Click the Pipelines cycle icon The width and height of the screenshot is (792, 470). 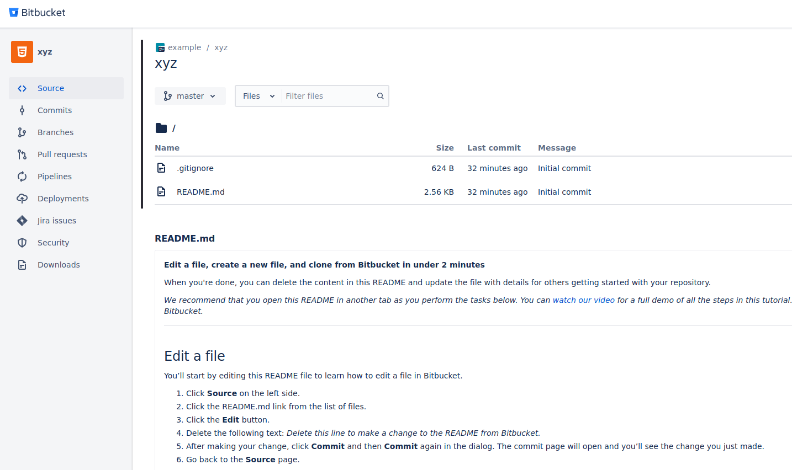click(x=22, y=177)
